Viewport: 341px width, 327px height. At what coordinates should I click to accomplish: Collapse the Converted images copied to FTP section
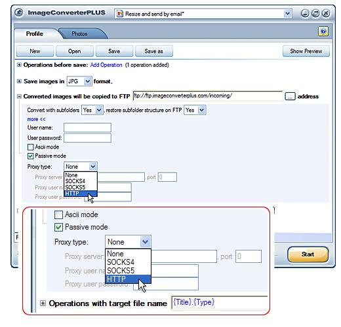[x=19, y=96]
